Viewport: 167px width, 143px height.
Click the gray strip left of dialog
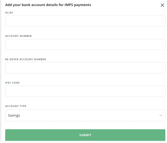point(1,70)
